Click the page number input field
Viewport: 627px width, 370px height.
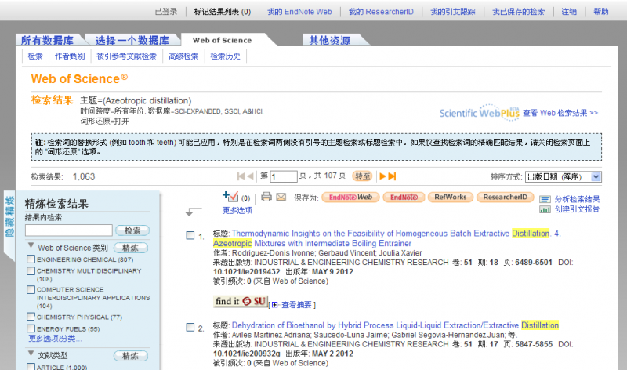click(284, 176)
